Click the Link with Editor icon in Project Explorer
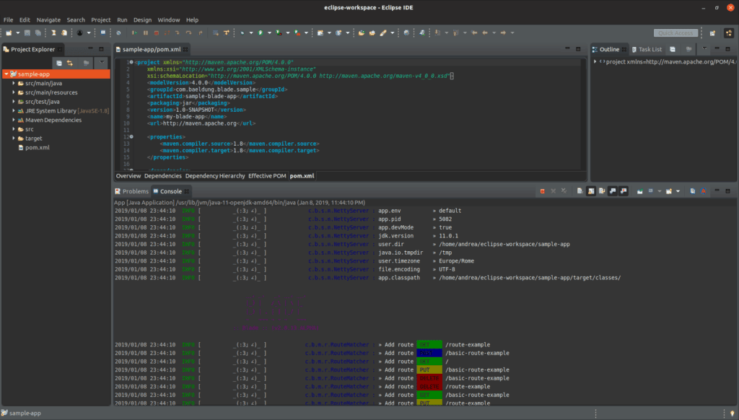Screen dimensions: 739x420 point(71,64)
